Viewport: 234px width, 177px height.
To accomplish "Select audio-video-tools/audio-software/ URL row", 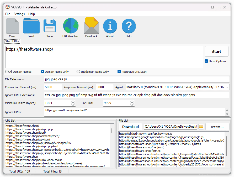I will click(44, 163).
